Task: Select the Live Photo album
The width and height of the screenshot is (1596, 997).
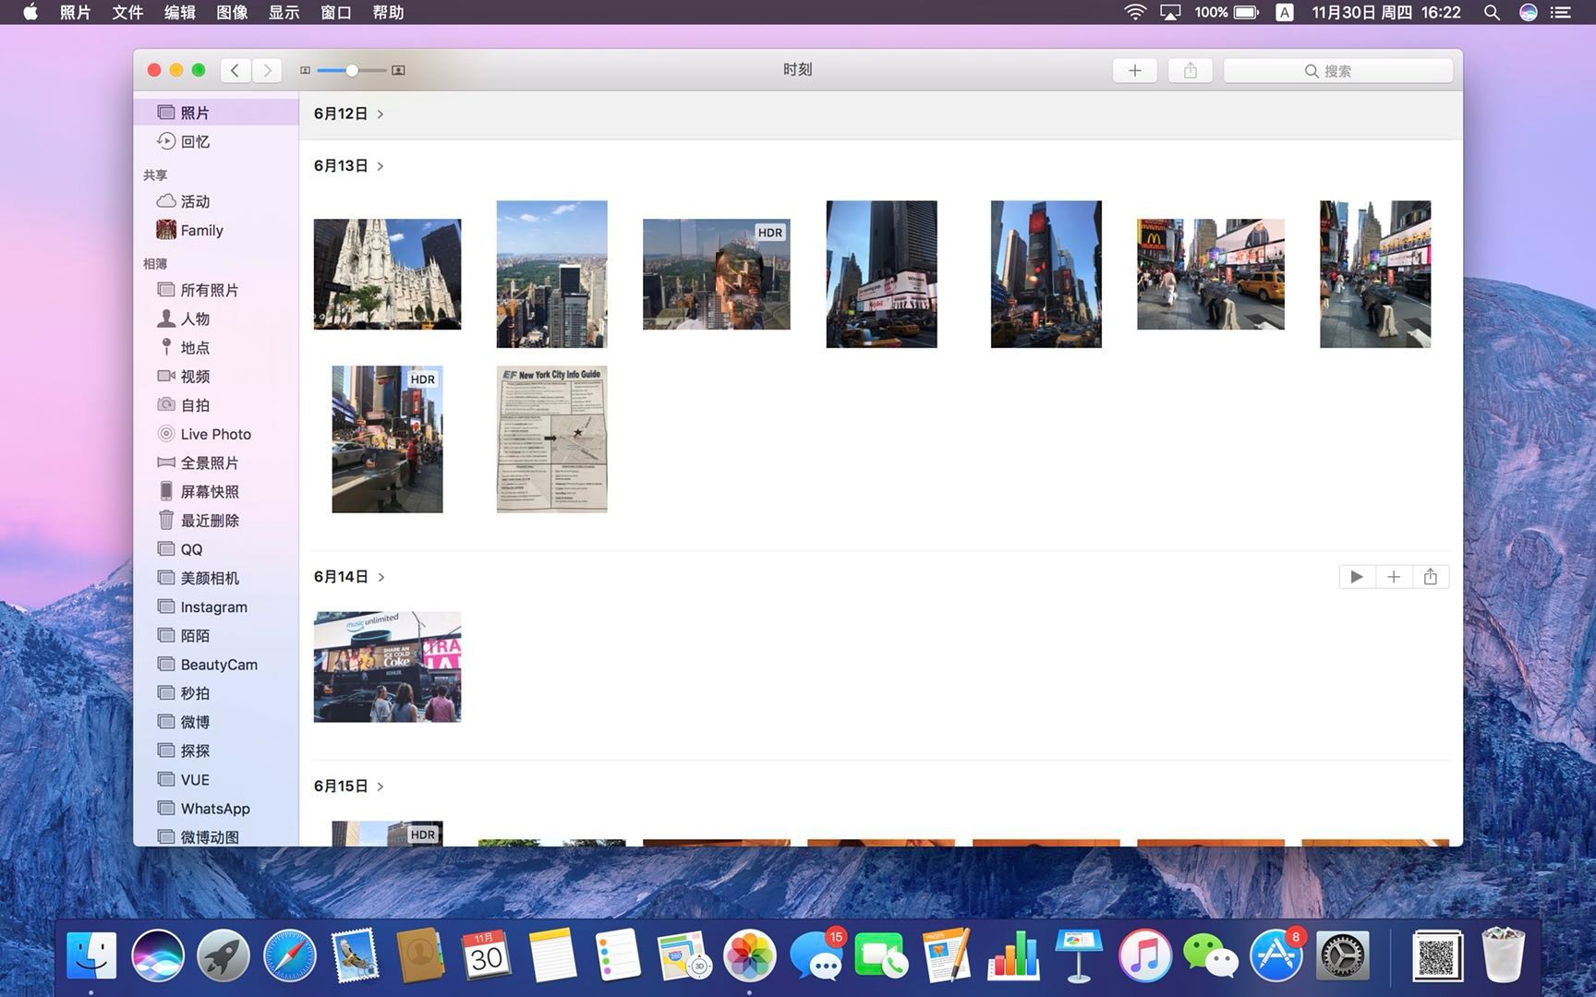Action: (x=215, y=434)
